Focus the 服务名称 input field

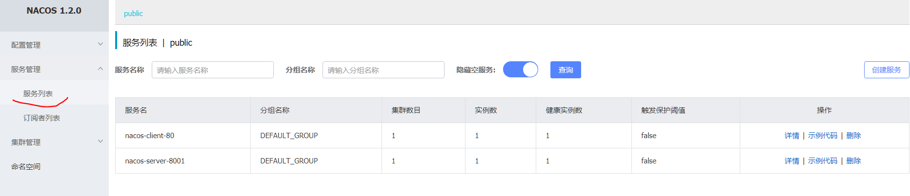pos(213,70)
